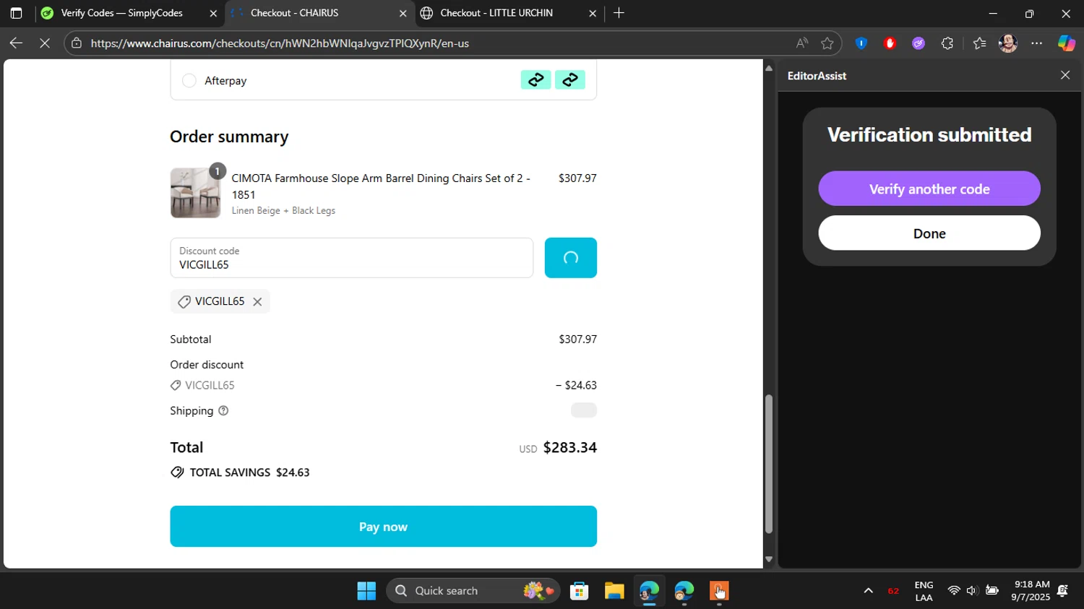The height and width of the screenshot is (609, 1084).
Task: Click the page vertical scrollbar thumb
Action: point(769,464)
